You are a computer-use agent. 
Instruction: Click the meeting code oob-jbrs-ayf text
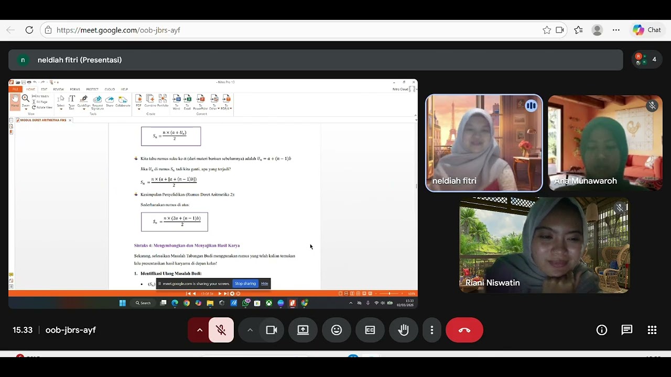[x=71, y=330]
